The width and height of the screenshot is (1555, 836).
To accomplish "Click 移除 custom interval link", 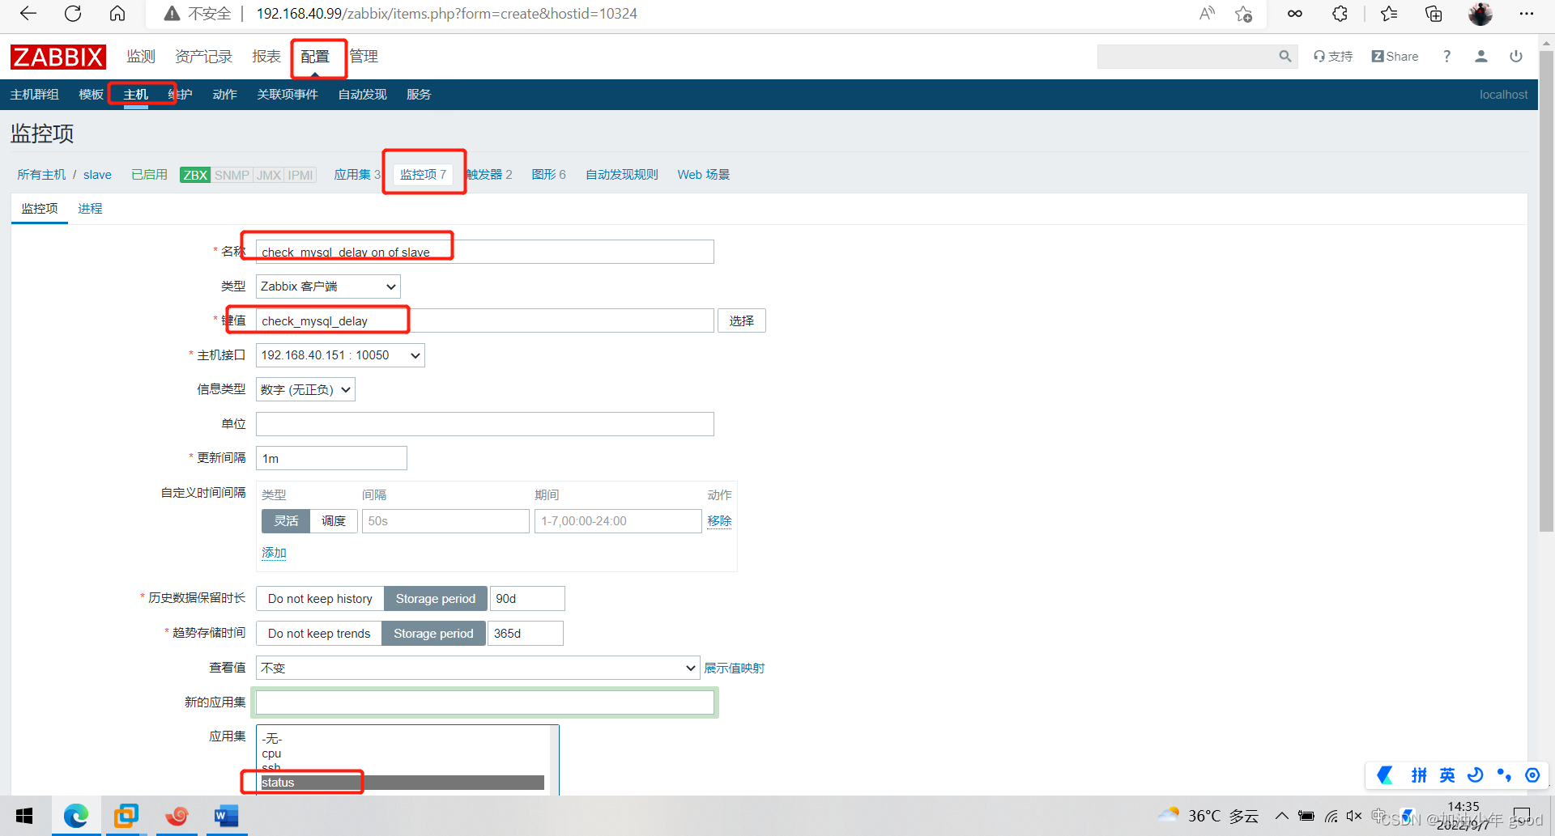I will [x=719, y=521].
